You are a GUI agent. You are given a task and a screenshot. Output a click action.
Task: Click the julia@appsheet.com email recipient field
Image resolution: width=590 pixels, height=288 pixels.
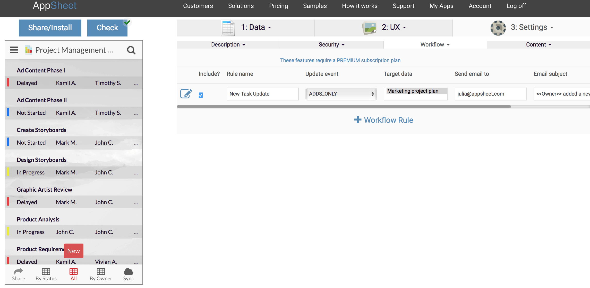pyautogui.click(x=490, y=94)
